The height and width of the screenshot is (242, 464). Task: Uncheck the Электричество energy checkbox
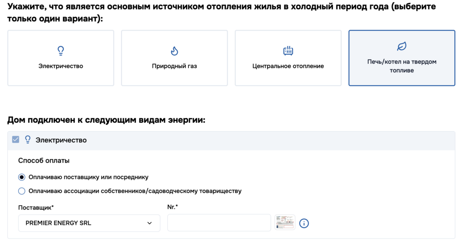16,140
